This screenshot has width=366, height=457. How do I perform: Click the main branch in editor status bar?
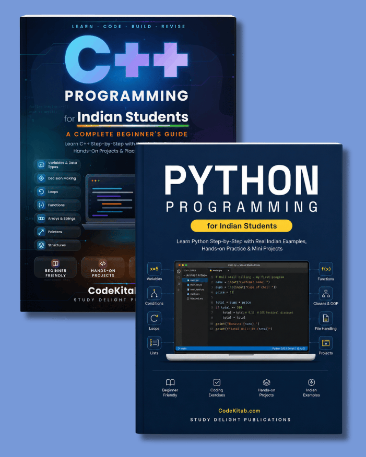click(x=182, y=348)
